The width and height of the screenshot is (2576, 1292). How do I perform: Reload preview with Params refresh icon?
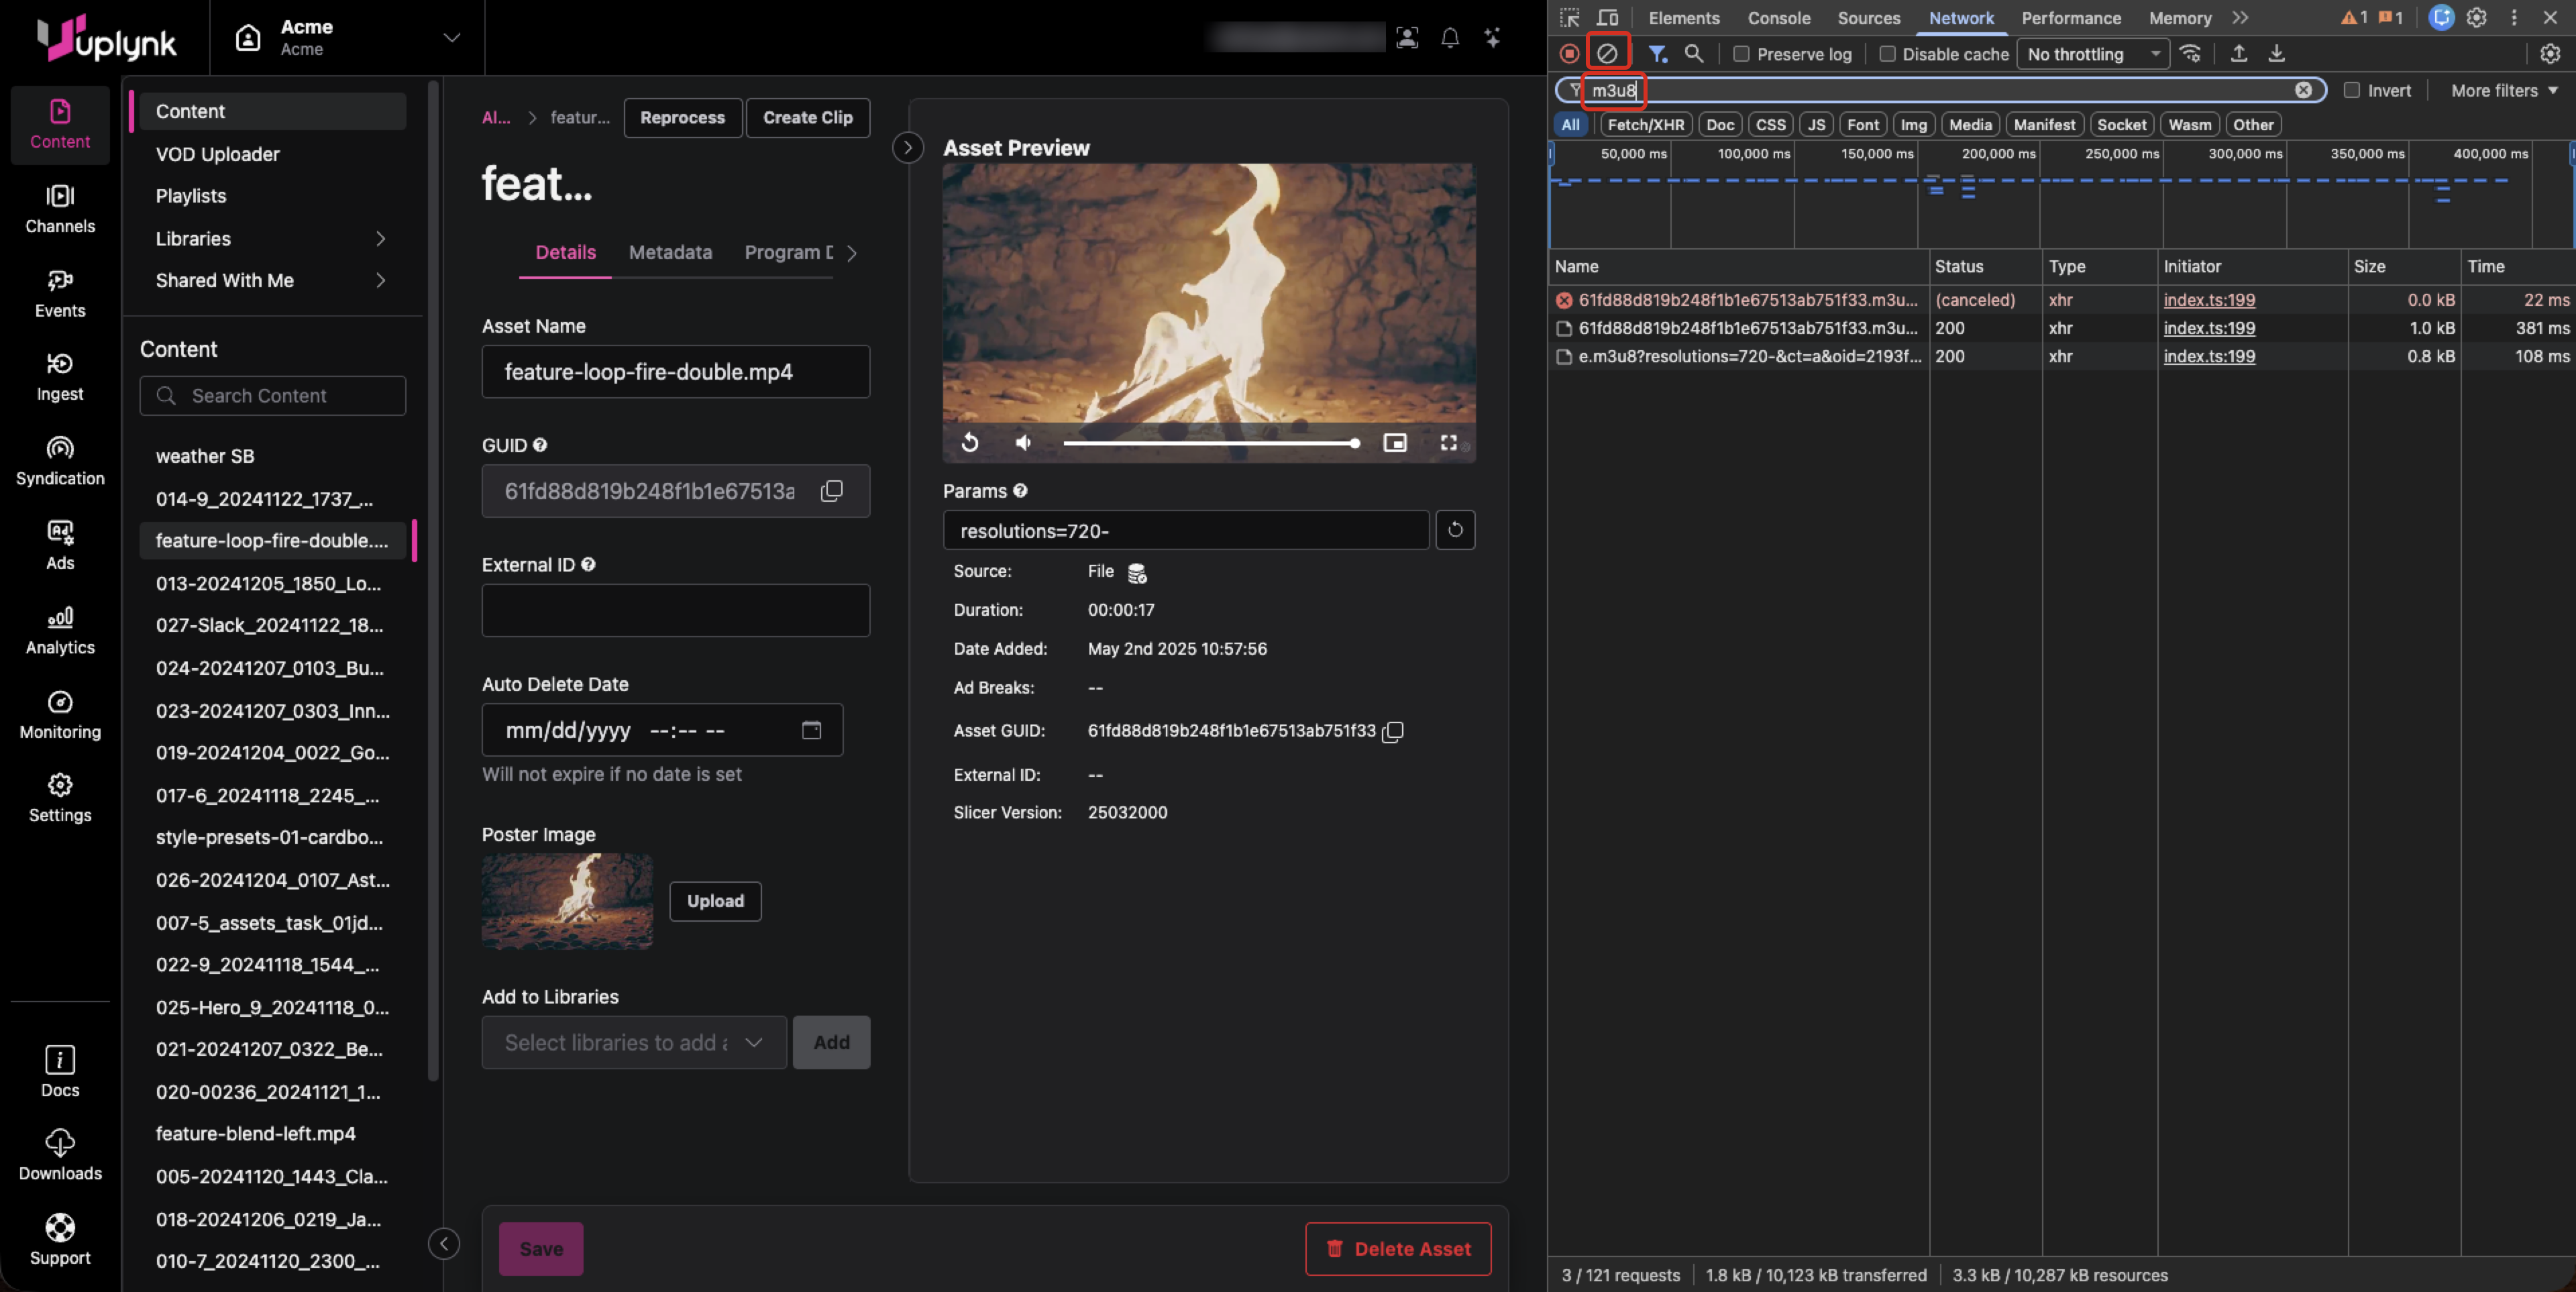pos(1455,530)
